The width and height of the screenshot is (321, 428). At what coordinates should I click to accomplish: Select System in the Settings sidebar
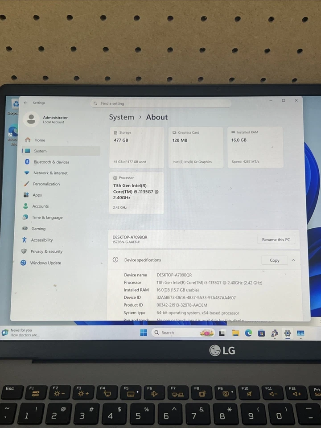click(61, 151)
